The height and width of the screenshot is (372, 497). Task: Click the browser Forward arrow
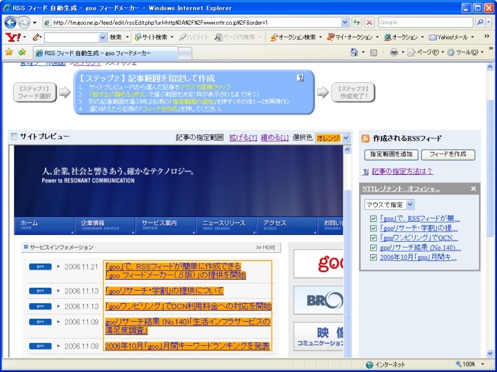tap(24, 22)
